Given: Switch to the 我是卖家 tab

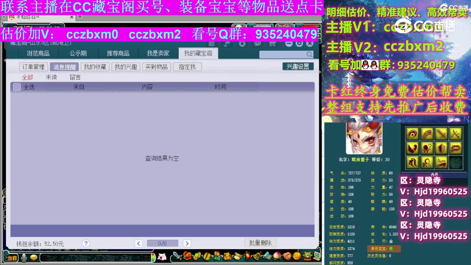Looking at the screenshot, I should [158, 53].
